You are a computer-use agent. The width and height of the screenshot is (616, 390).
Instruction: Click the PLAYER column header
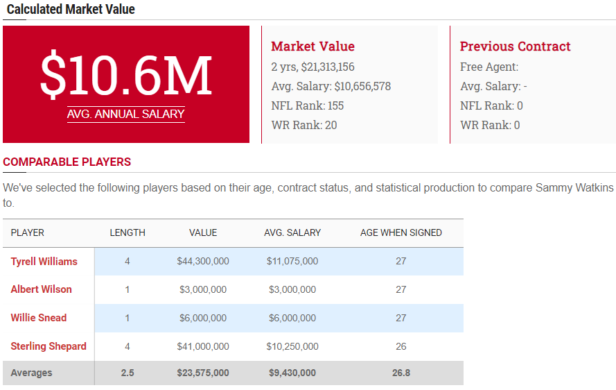pyautogui.click(x=28, y=232)
